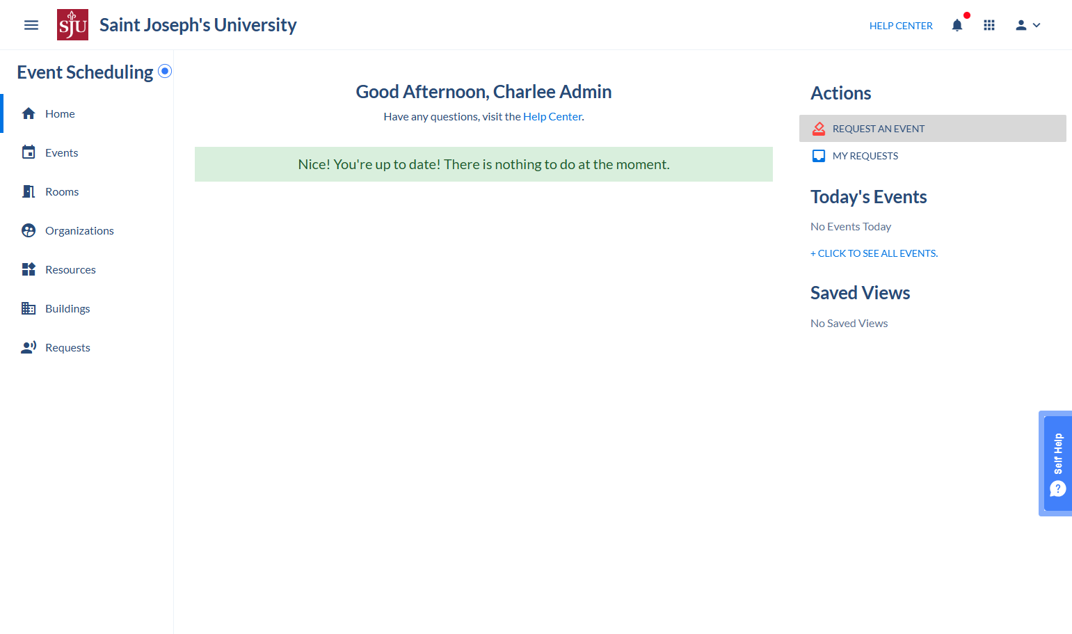Click the Events calendar icon

coord(29,152)
